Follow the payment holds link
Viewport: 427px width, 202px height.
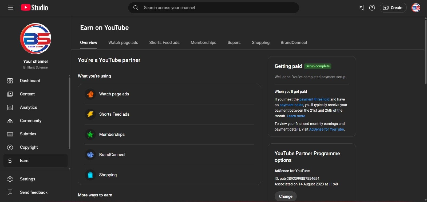(x=291, y=105)
